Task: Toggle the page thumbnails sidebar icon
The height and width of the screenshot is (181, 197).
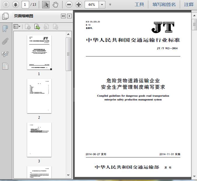Action: pos(5,16)
